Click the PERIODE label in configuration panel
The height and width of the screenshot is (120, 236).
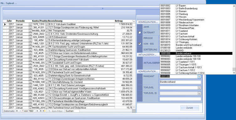148,38
